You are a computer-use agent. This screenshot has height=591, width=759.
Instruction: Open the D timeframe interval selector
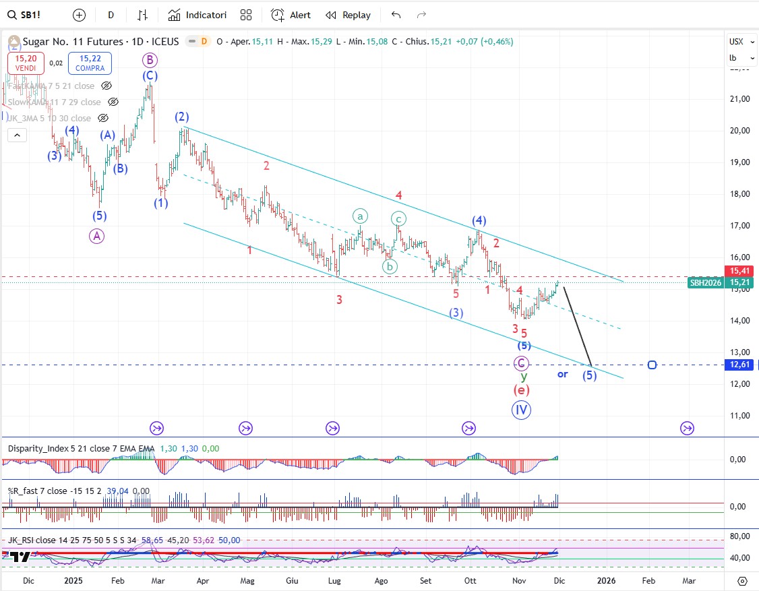pyautogui.click(x=111, y=15)
